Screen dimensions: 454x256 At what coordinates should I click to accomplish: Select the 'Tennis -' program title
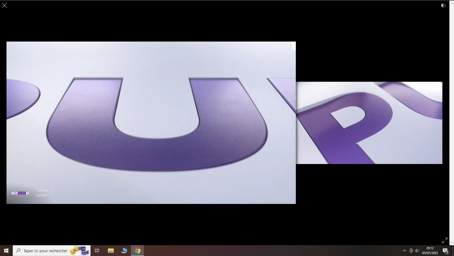(x=43, y=190)
